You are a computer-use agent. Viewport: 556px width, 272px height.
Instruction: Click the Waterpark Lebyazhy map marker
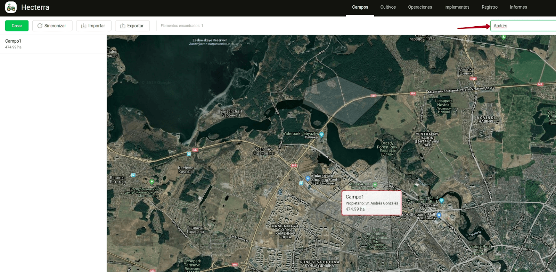pos(322,134)
